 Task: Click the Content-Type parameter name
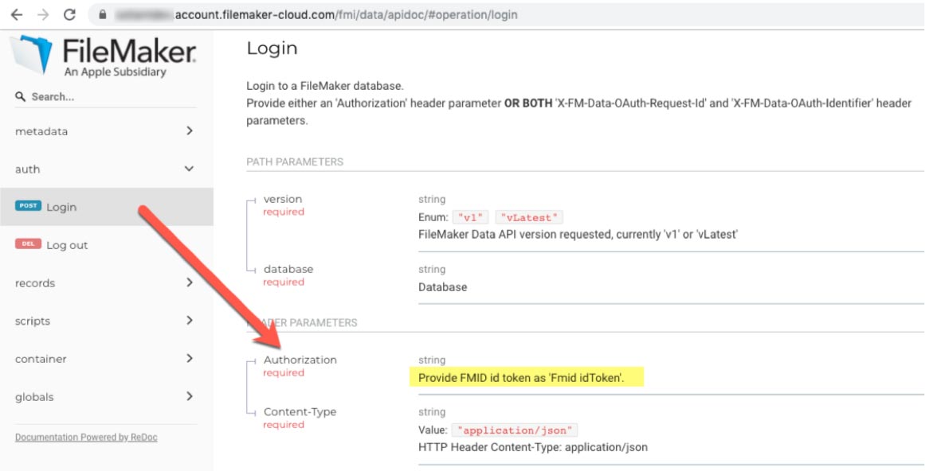pyautogui.click(x=300, y=412)
